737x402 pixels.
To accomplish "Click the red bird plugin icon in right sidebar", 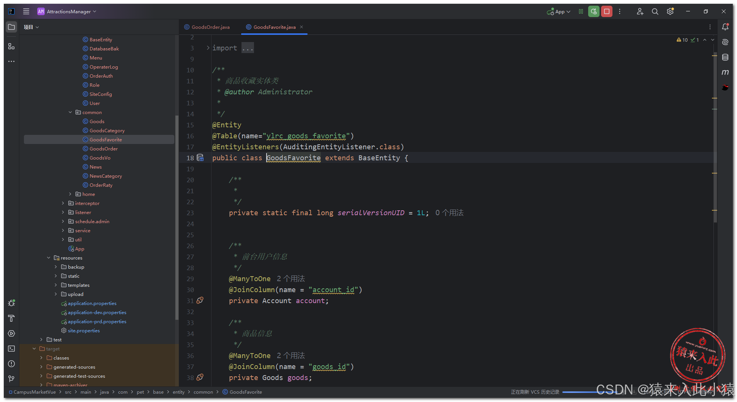I will coord(725,88).
